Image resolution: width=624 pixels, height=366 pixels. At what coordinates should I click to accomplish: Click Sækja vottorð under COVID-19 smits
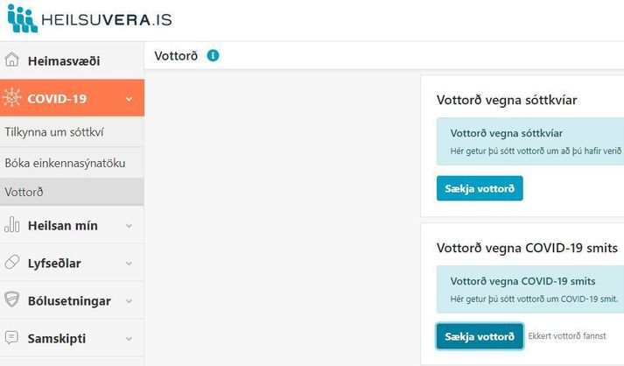(x=480, y=336)
